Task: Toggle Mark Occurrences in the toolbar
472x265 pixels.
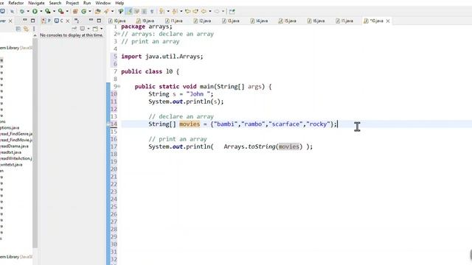Action: [129, 12]
